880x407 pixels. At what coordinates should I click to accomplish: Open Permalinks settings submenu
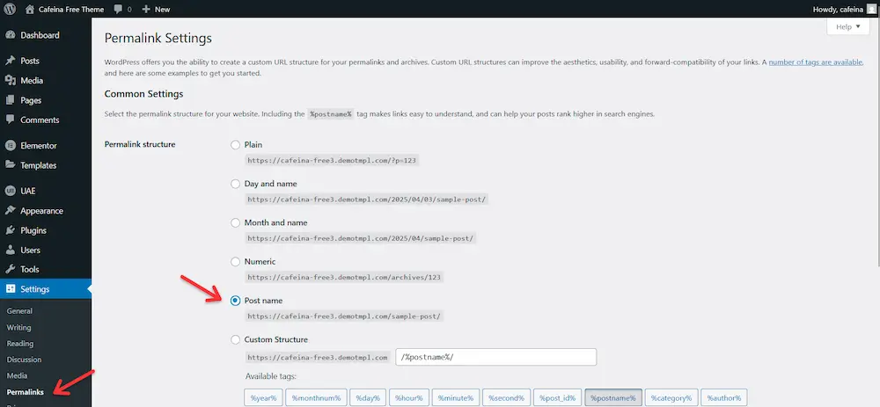coord(26,392)
